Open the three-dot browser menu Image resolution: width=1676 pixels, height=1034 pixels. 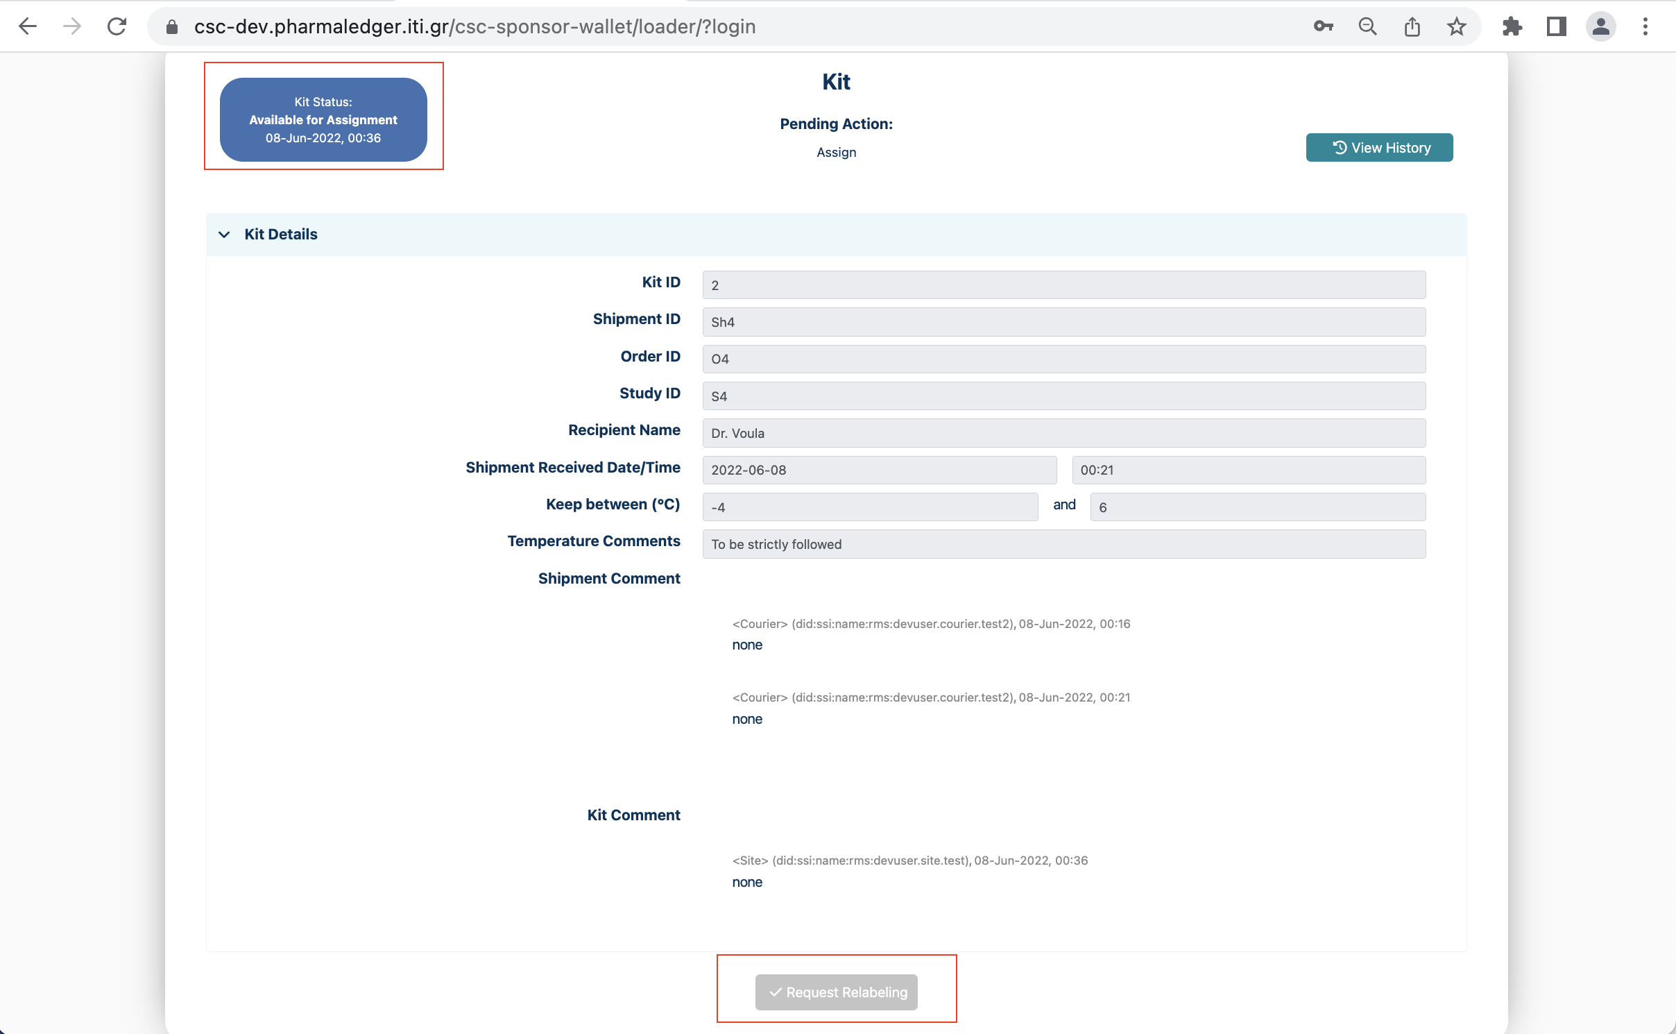[x=1645, y=26]
